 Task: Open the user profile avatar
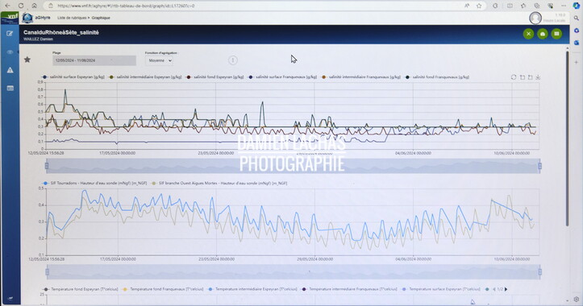(x=535, y=18)
